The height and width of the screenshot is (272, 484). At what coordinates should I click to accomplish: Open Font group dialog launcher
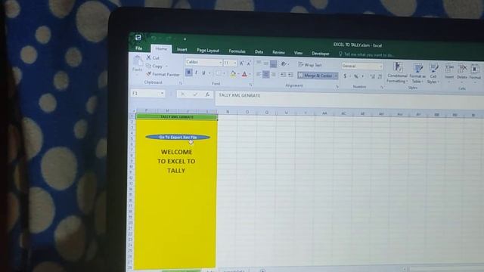point(251,85)
